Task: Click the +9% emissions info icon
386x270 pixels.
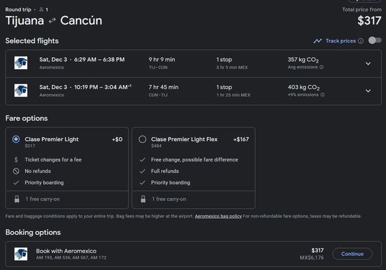Action: (x=323, y=94)
